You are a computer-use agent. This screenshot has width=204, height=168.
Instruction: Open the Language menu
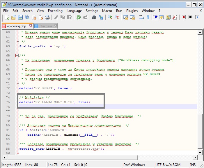74,11
